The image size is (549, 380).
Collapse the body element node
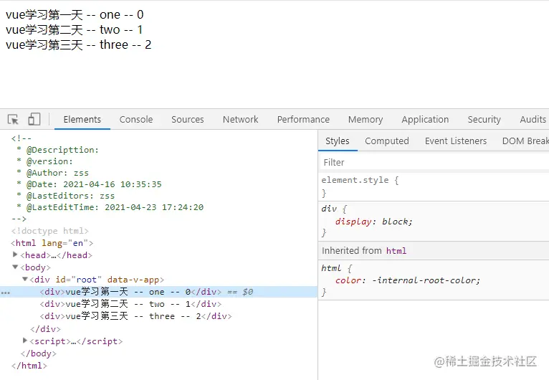click(x=15, y=267)
